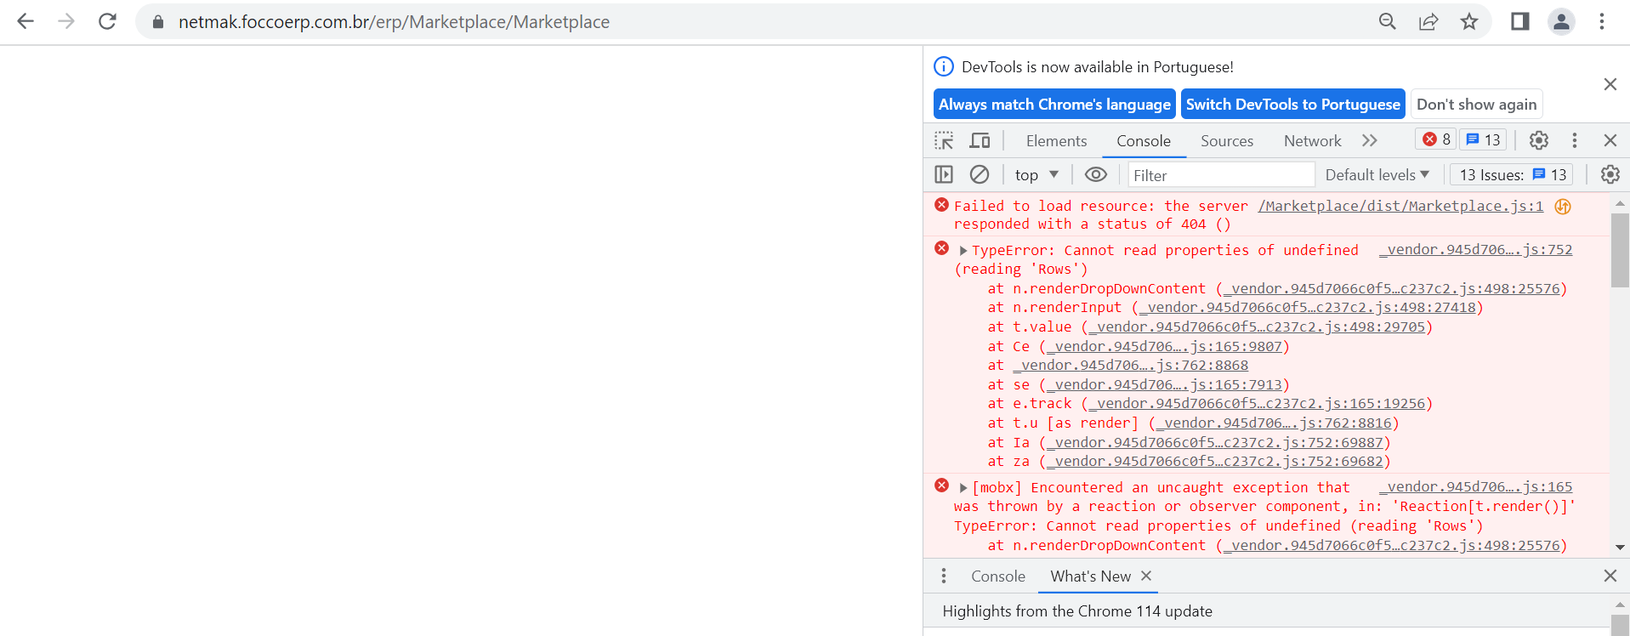The width and height of the screenshot is (1630, 636).
Task: Open Marketplace.js:1 source link
Action: point(1400,206)
